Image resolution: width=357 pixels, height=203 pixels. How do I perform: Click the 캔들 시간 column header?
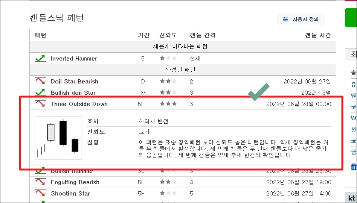tap(318, 35)
